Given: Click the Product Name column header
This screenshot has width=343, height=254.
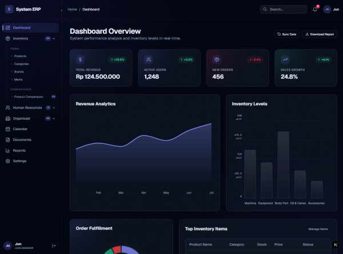Looking at the screenshot, I should click(201, 245).
